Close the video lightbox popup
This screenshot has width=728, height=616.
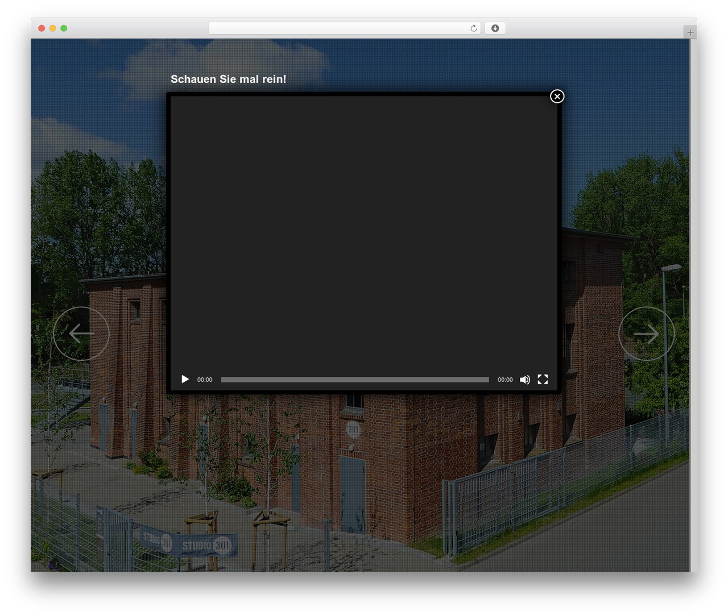[x=557, y=96]
